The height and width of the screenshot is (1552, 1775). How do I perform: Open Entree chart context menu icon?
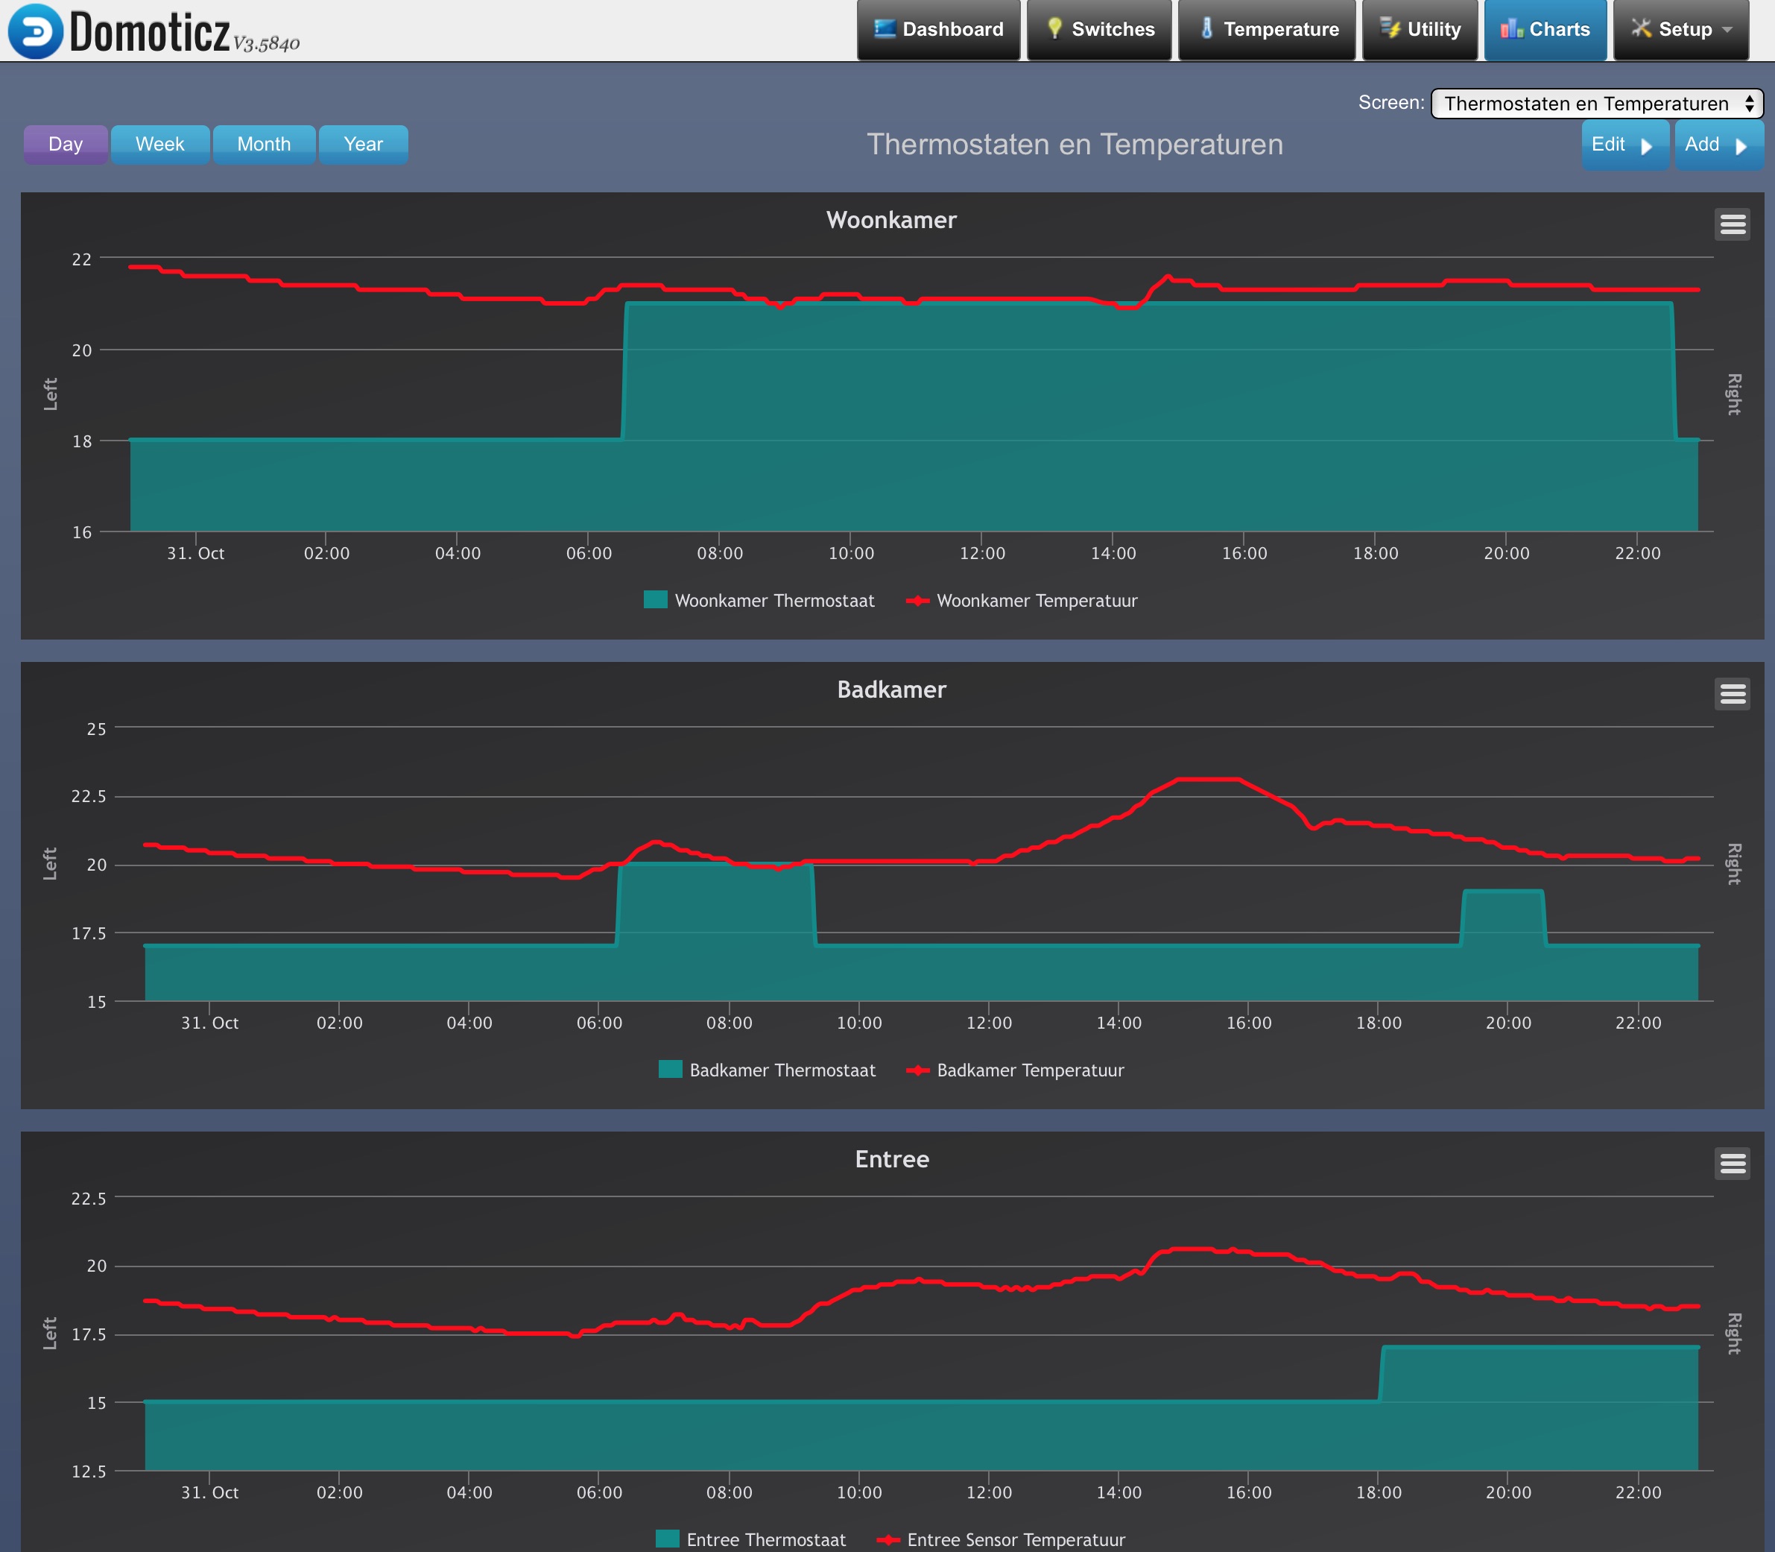(x=1732, y=1163)
